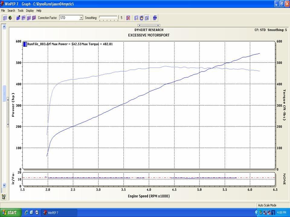Click the lower arrow on left splitter
Viewport: 290px width, 217px height.
[x=8, y=124]
